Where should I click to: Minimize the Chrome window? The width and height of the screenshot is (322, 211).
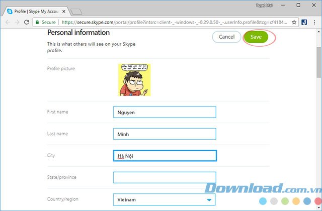tap(283, 6)
